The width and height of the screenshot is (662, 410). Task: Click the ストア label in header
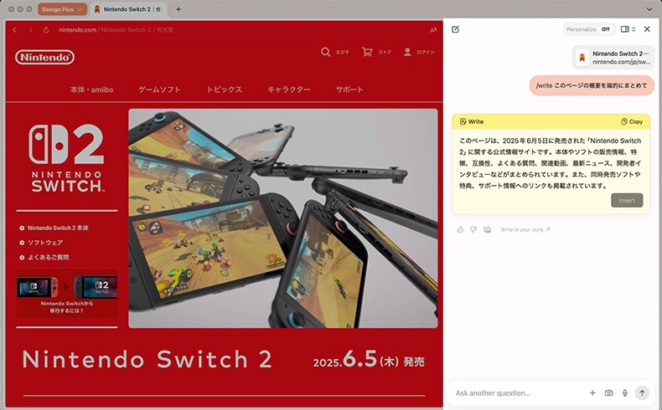click(x=385, y=52)
